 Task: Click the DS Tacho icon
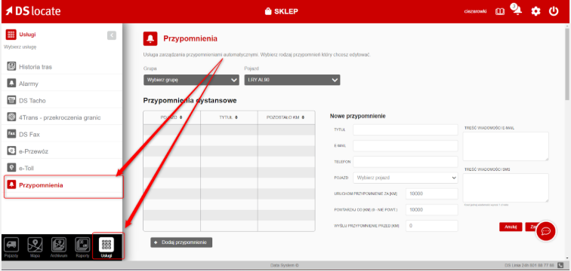[x=11, y=100]
